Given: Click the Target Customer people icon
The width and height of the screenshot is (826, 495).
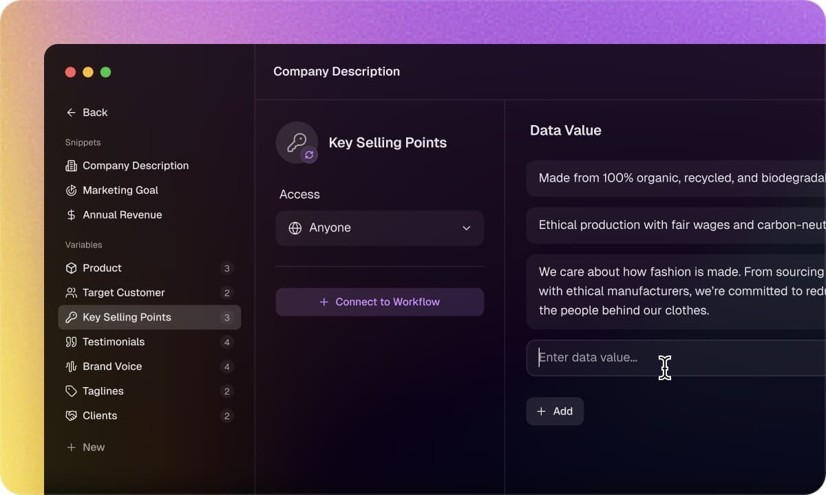Looking at the screenshot, I should 72,292.
